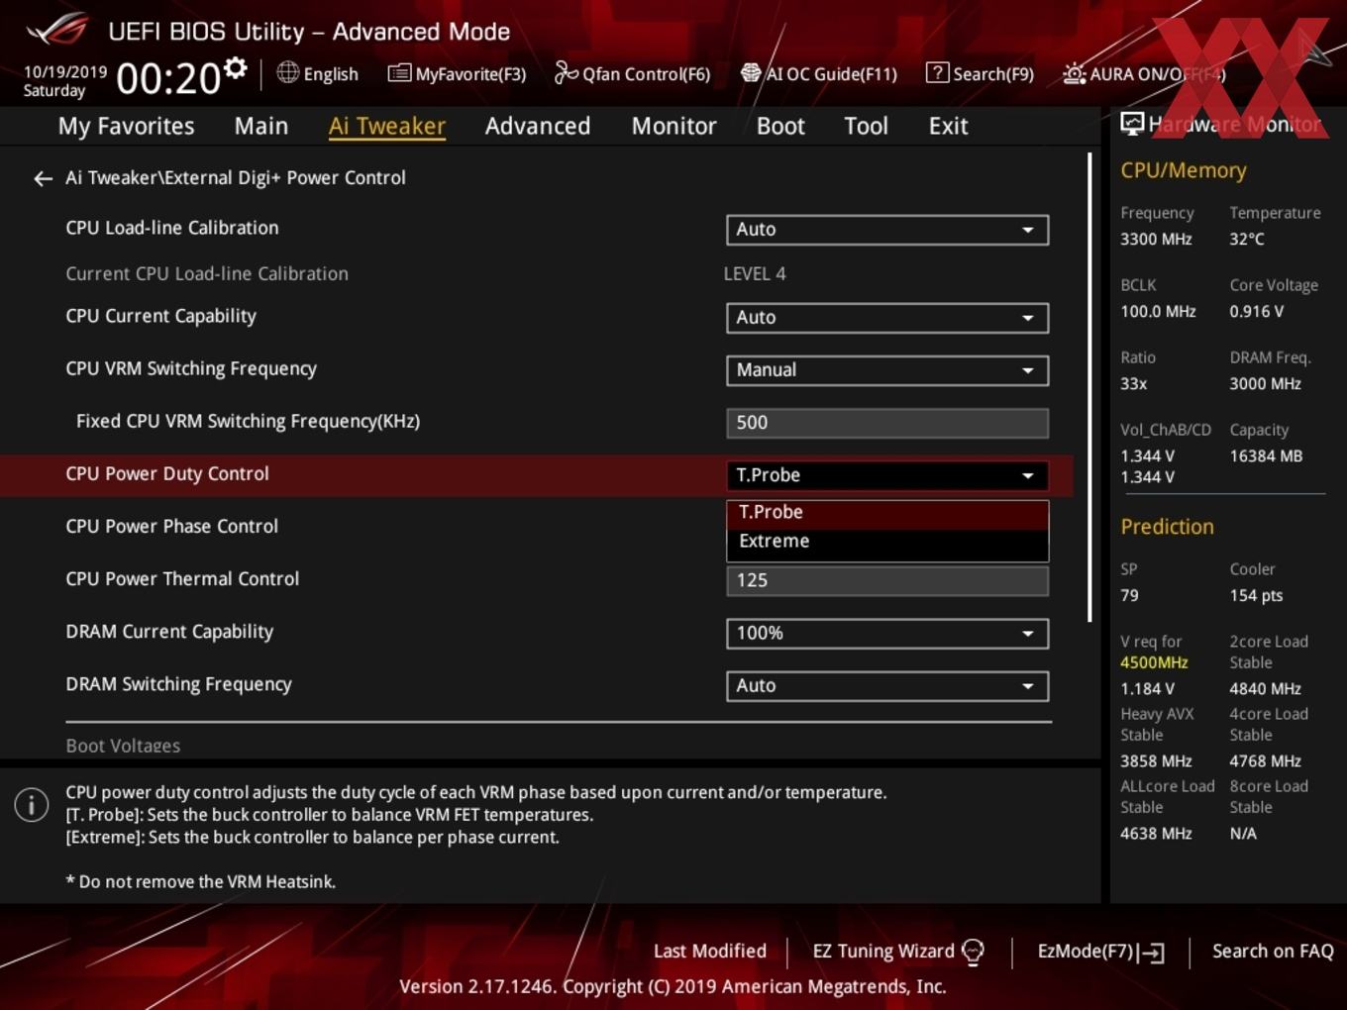Launch AI OC Guide(F11)
Screen dimensions: 1347x1010
point(819,73)
